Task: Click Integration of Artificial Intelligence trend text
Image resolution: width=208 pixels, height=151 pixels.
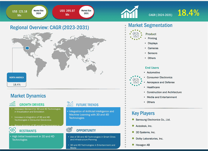Action: click(92, 115)
